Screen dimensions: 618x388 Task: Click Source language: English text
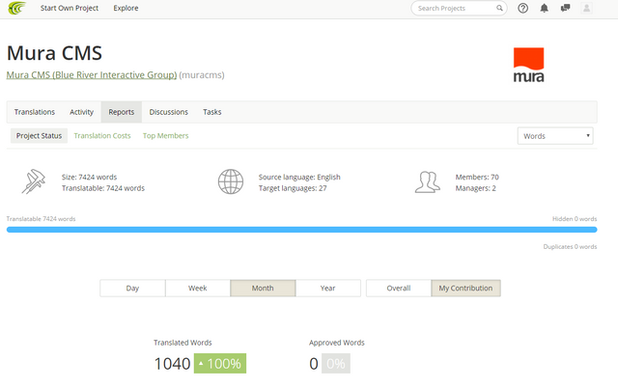pyautogui.click(x=299, y=177)
